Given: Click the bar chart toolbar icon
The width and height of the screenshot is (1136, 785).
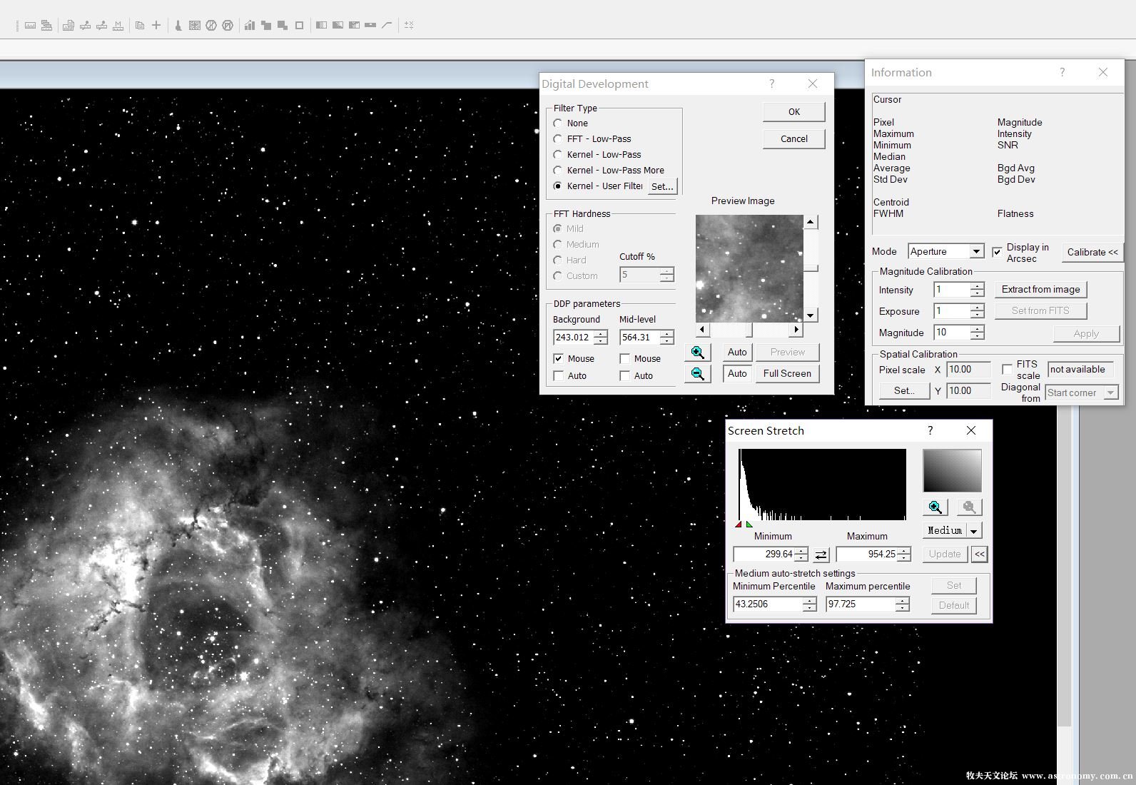Looking at the screenshot, I should tap(250, 25).
